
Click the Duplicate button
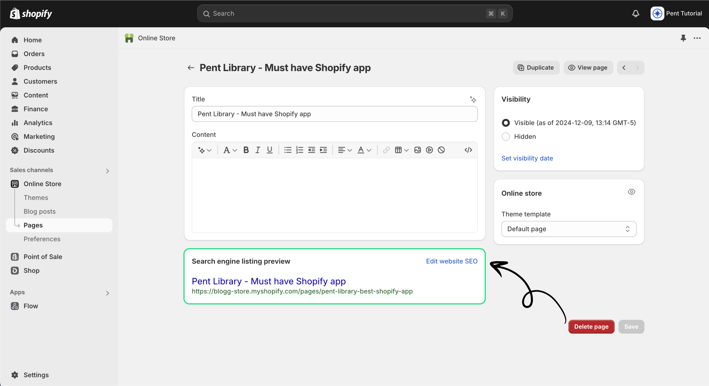click(536, 68)
